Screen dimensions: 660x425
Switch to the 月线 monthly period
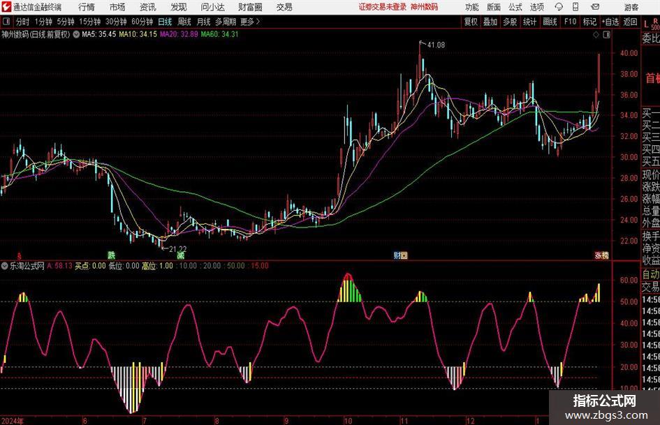pyautogui.click(x=203, y=22)
